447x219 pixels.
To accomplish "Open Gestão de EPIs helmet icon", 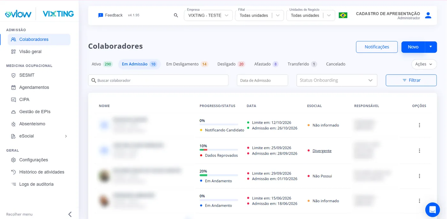I will click(13, 112).
